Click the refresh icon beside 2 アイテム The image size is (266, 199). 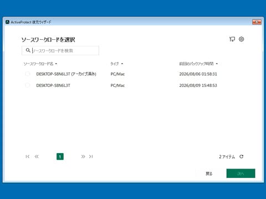[x=242, y=156]
